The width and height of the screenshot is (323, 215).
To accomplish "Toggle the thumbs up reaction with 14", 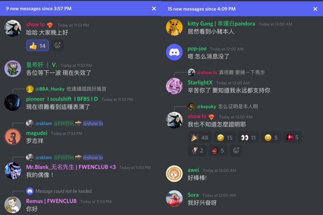I will 38,45.
